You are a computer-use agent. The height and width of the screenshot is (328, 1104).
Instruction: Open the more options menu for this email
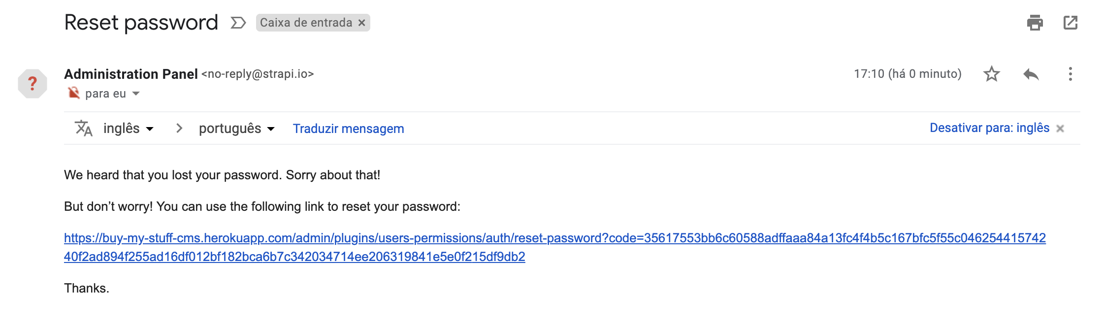coord(1071,74)
